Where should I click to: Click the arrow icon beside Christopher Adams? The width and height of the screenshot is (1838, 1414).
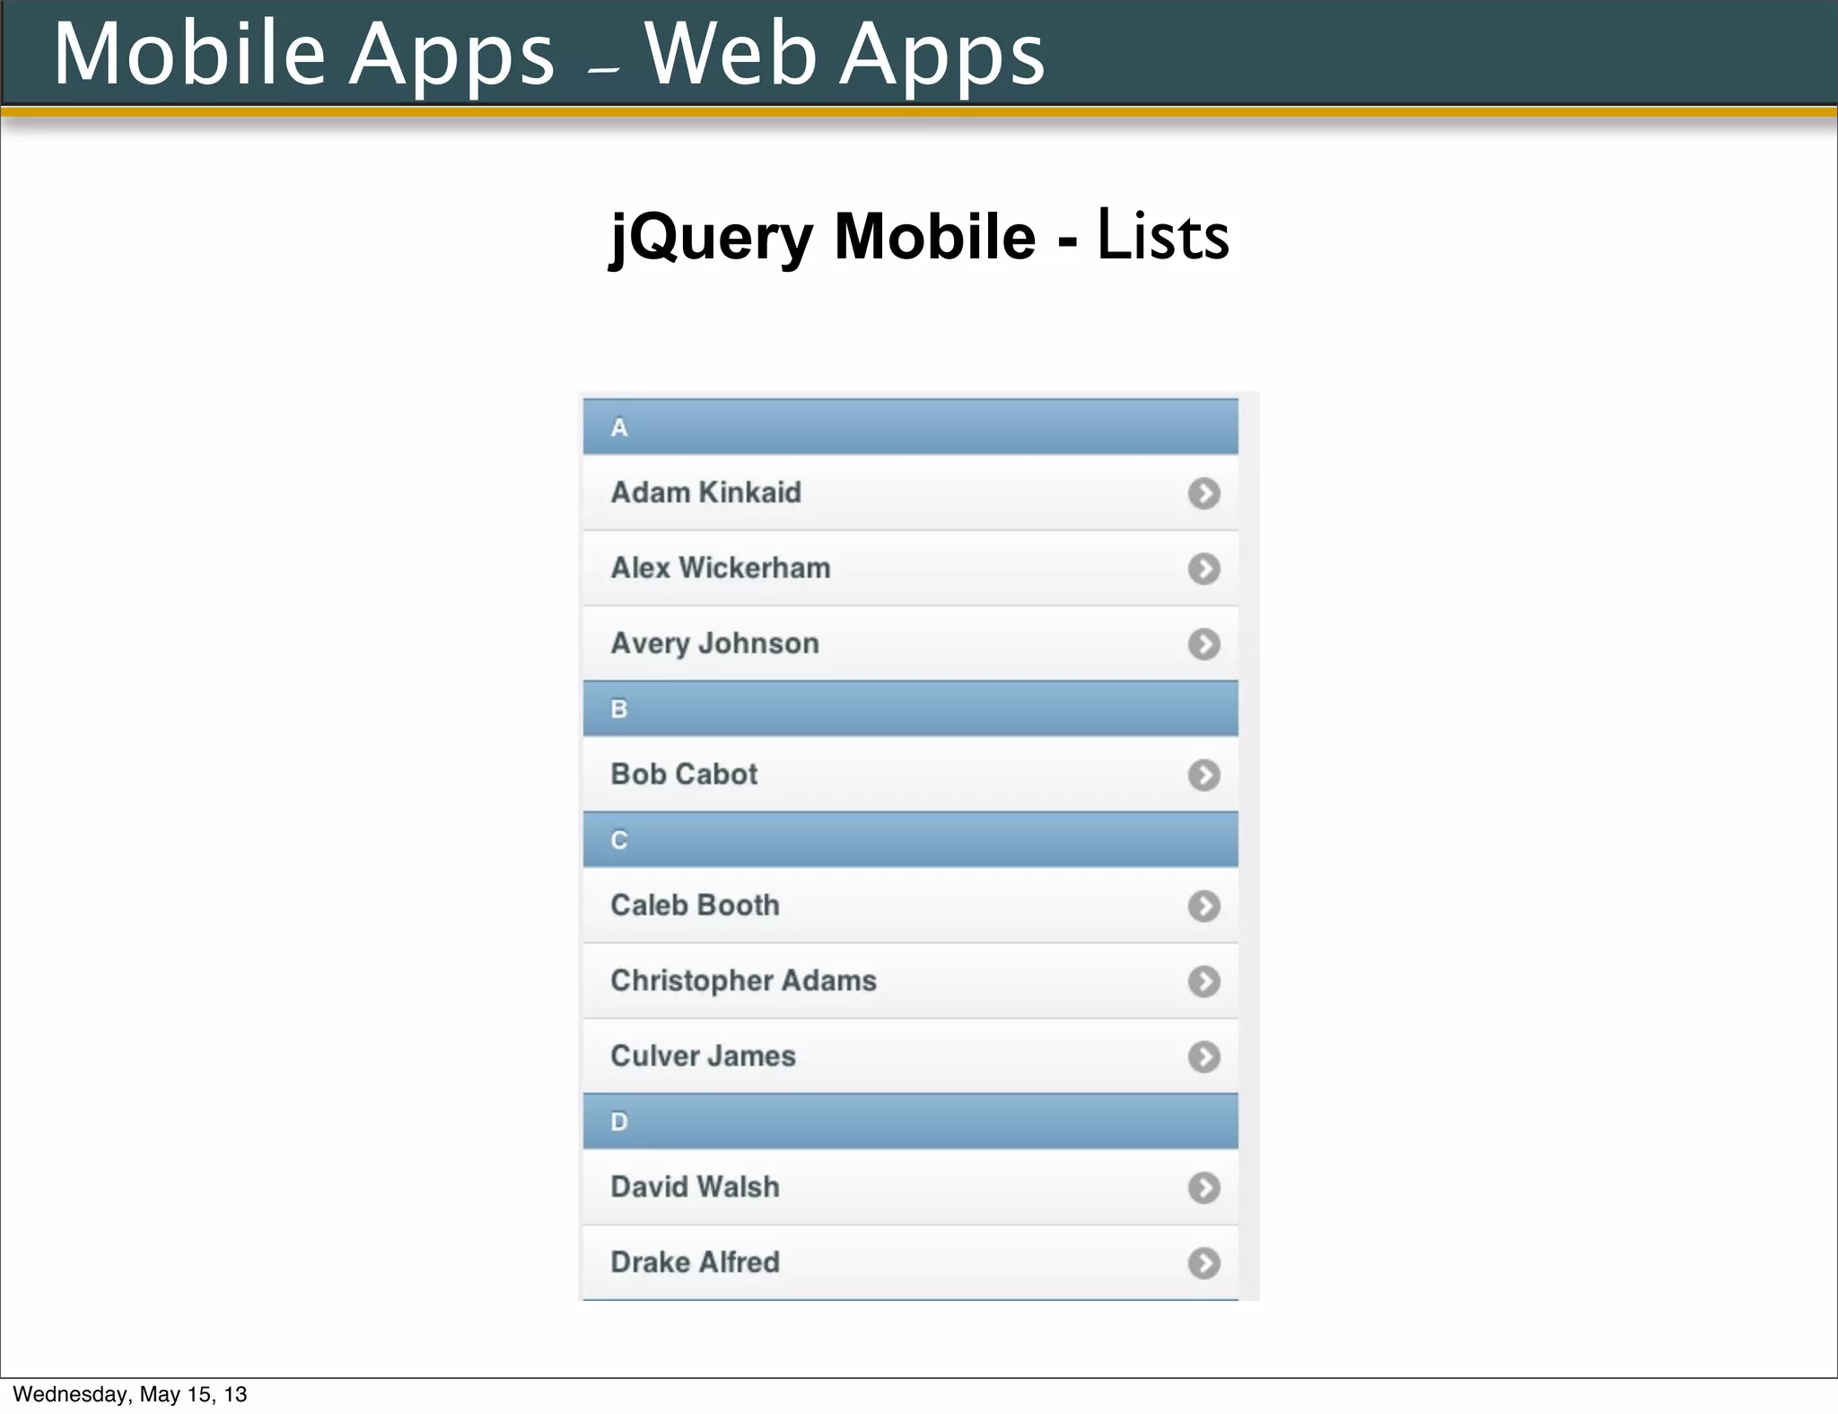[x=1203, y=981]
